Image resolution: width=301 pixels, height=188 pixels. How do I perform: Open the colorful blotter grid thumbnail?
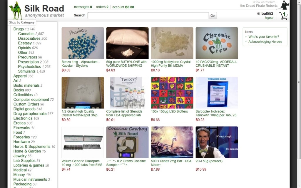tap(172, 93)
